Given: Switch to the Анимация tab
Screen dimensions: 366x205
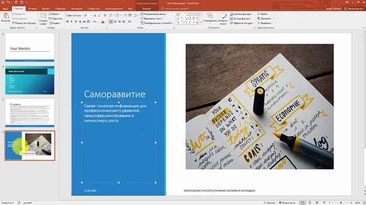Looking at the screenshot, I should (77, 9).
